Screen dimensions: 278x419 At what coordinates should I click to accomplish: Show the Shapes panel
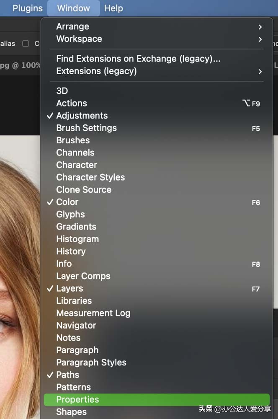point(157,412)
